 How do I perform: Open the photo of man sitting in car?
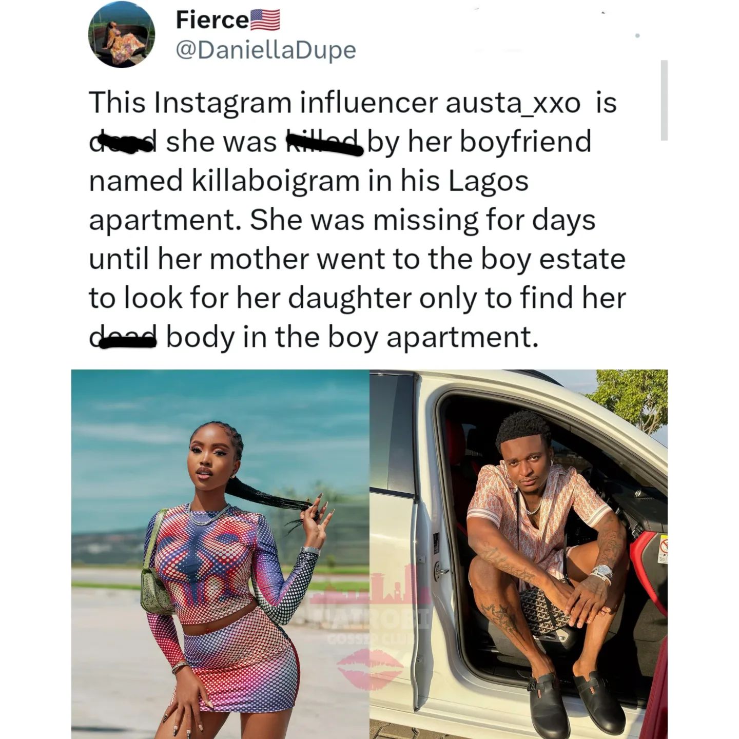[x=519, y=554]
